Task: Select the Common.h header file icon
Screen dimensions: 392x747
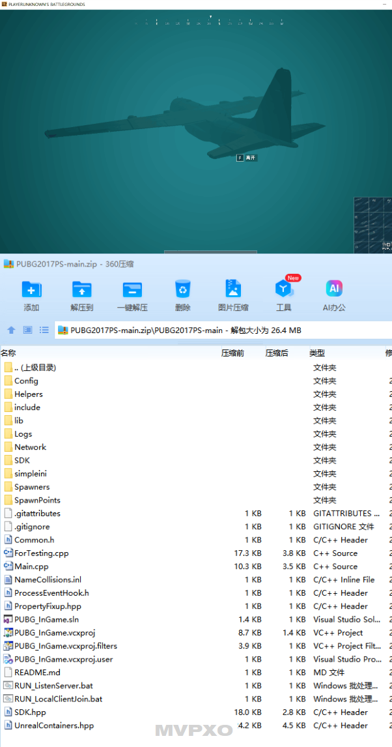Action: click(8, 540)
